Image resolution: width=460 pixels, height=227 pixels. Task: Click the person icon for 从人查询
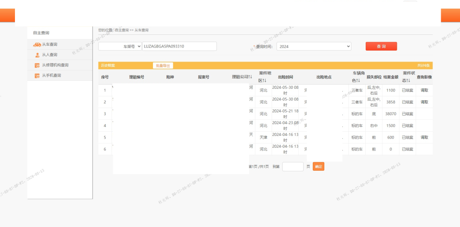pyautogui.click(x=37, y=55)
